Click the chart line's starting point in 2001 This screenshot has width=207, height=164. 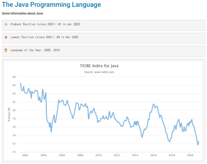(x=21, y=83)
